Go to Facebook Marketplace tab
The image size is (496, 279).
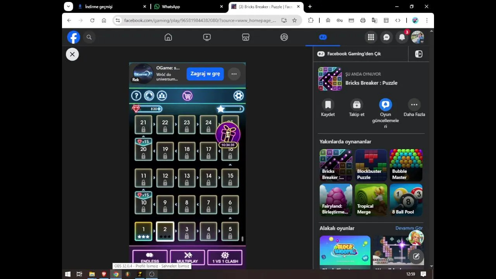point(246,37)
